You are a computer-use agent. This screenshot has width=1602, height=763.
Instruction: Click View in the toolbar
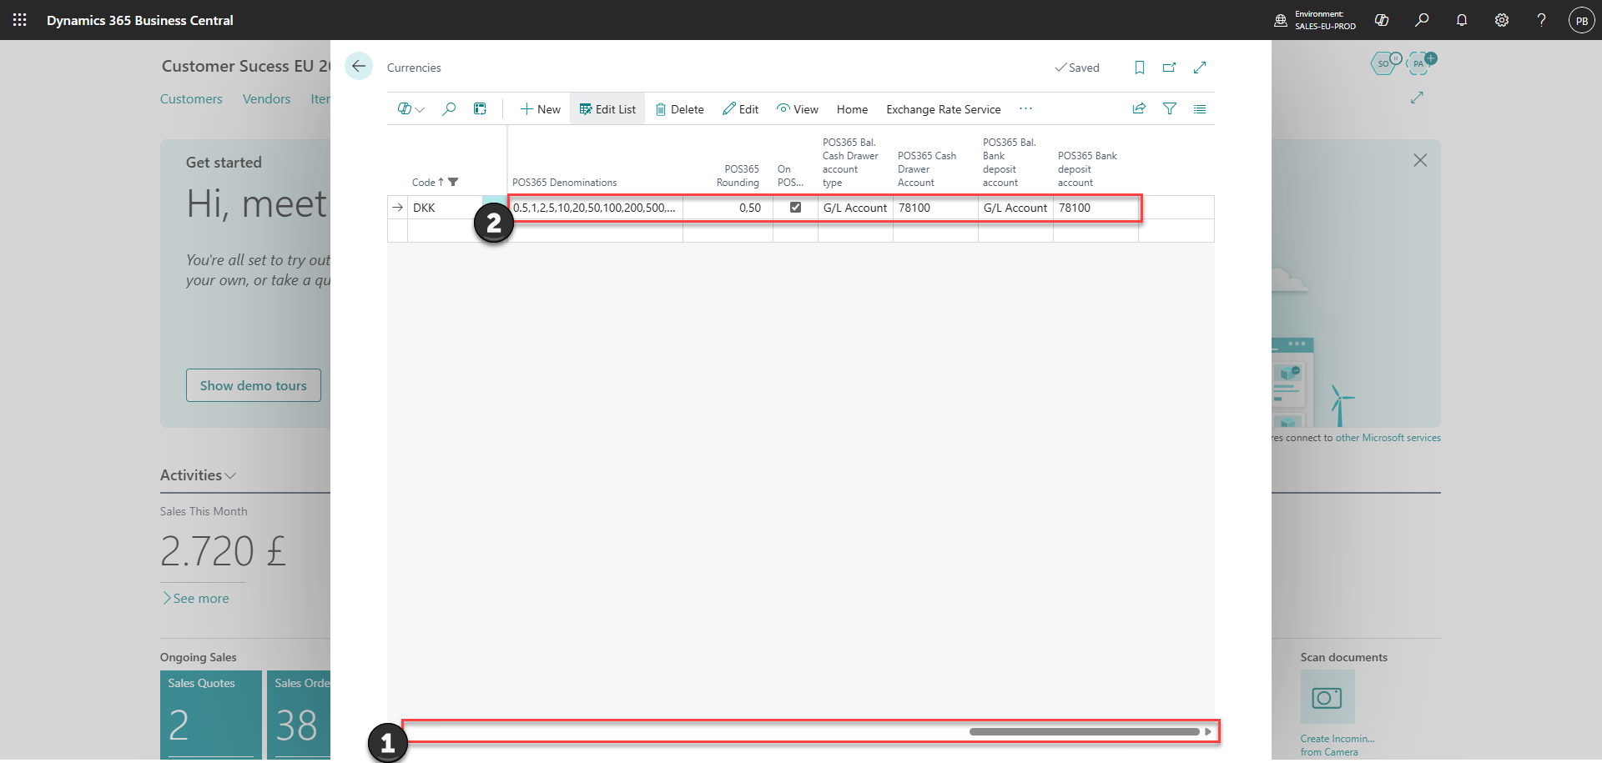797,109
